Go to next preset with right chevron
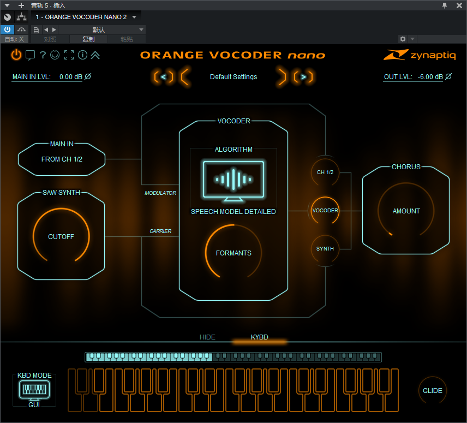The image size is (467, 423). tap(282, 77)
